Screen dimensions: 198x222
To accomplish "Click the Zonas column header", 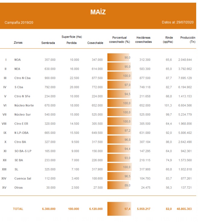I will [18, 43].
